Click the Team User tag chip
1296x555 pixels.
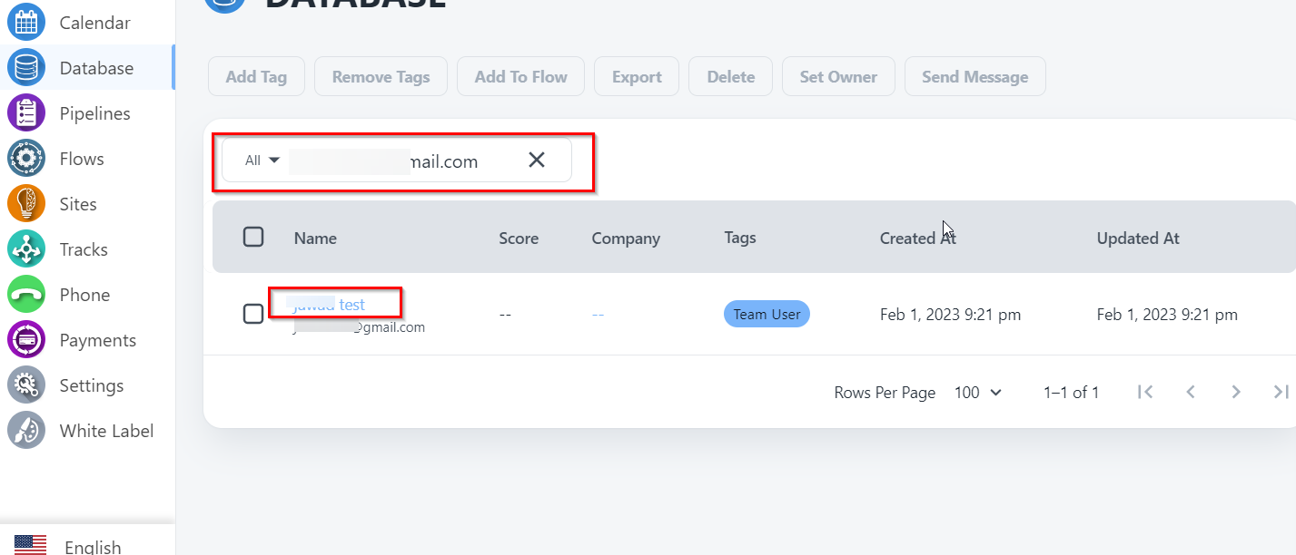click(x=767, y=315)
